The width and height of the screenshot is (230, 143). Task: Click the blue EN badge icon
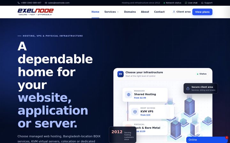(x=120, y=74)
